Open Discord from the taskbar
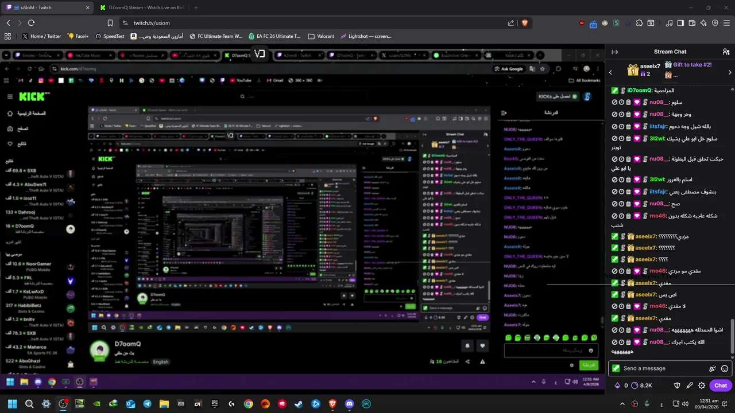Screen dimensions: 735x413 coord(349,404)
